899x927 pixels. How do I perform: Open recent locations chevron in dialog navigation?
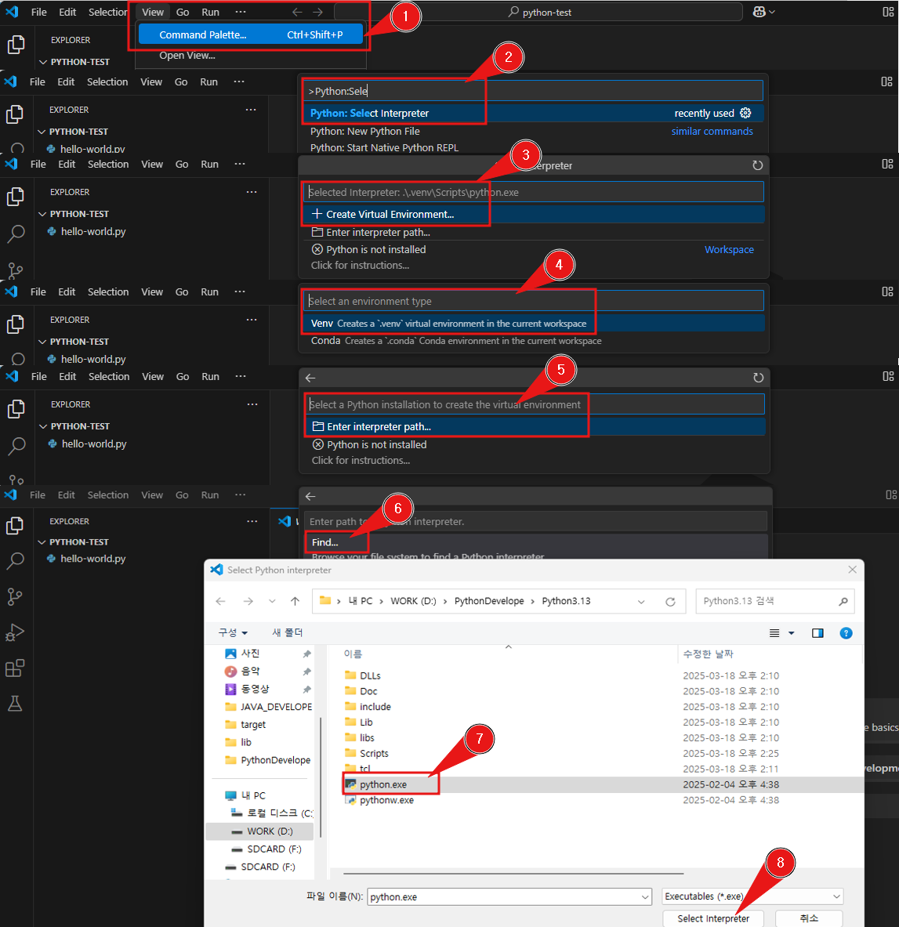click(272, 601)
